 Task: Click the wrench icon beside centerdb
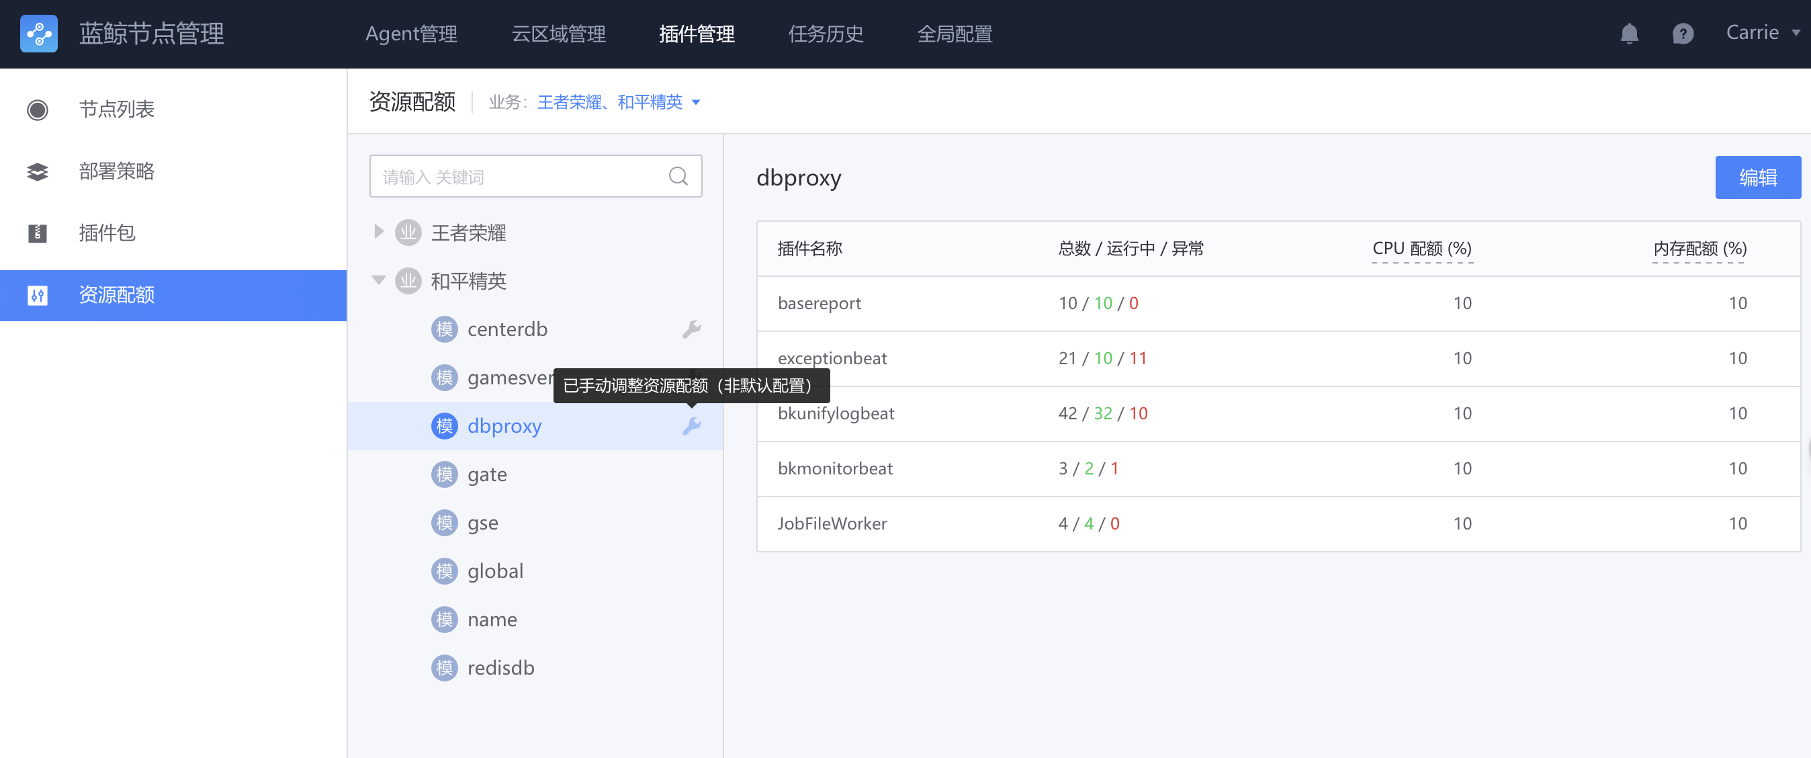tap(693, 329)
